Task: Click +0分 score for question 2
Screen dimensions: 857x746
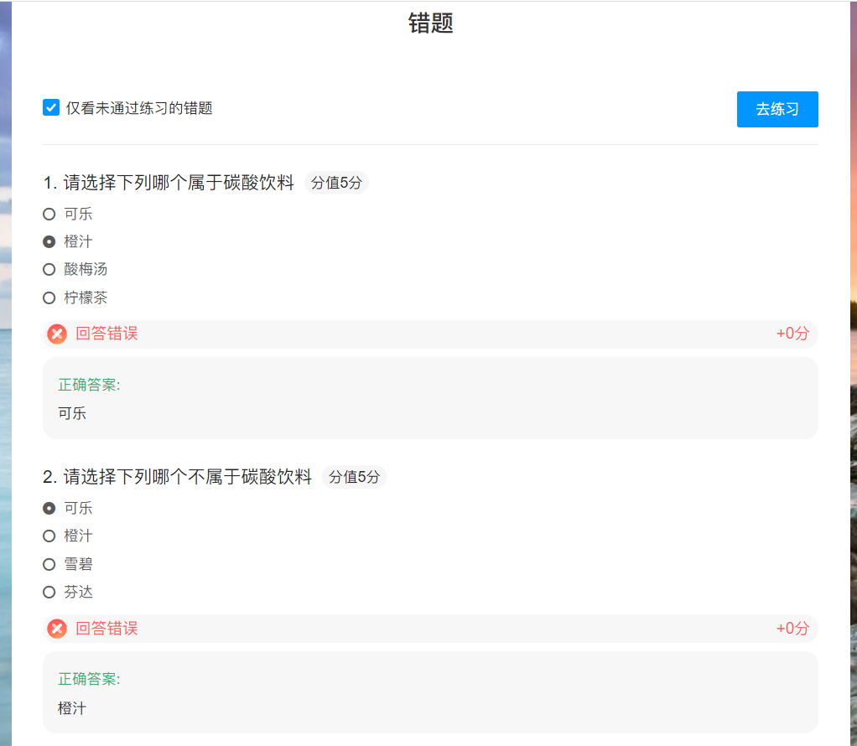Action: point(792,629)
